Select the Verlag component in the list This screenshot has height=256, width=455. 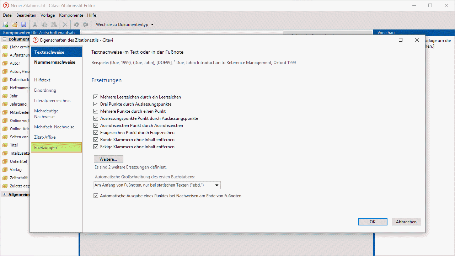(16, 170)
